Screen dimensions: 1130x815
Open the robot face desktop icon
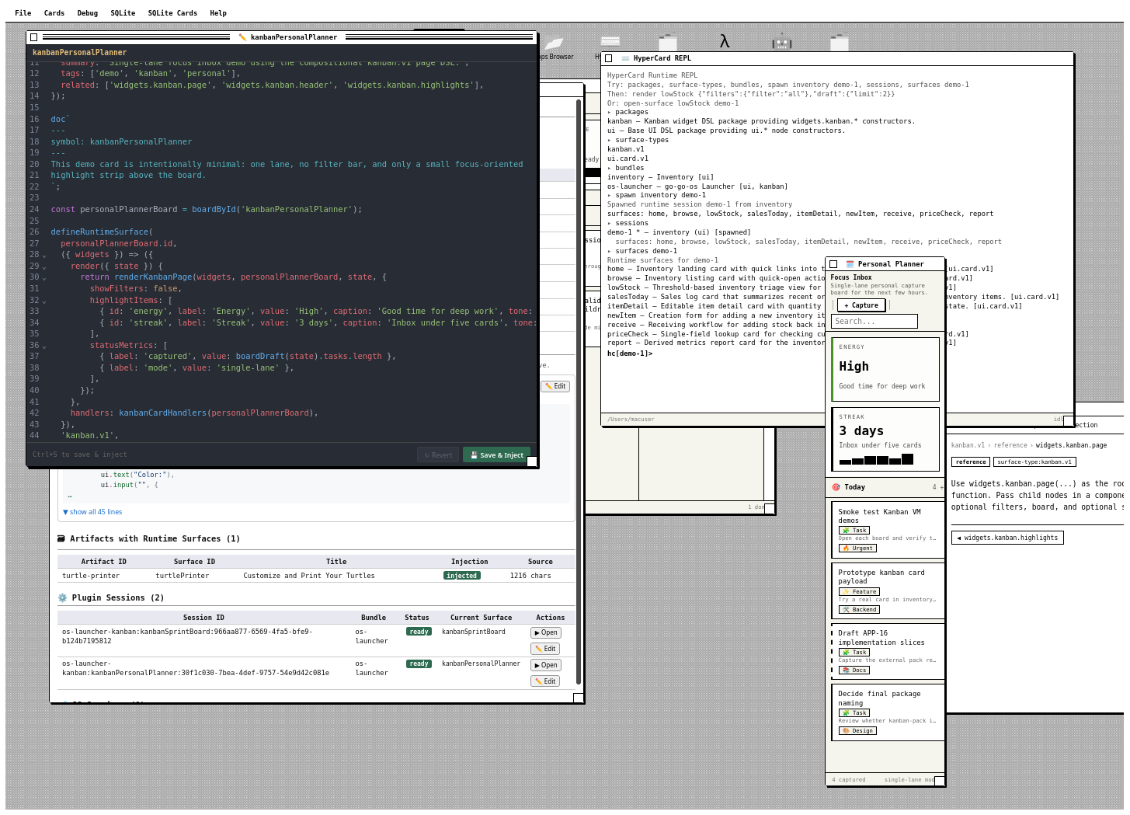(x=781, y=43)
